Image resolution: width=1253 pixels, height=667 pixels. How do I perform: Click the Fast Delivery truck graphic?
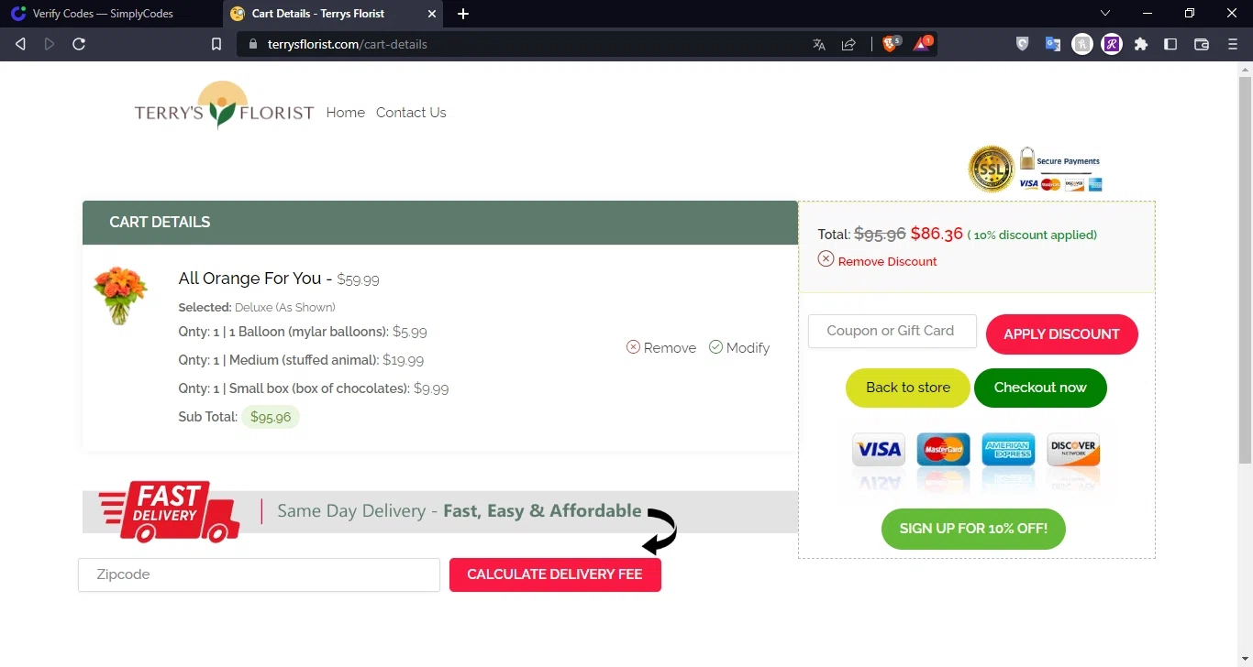tap(169, 511)
